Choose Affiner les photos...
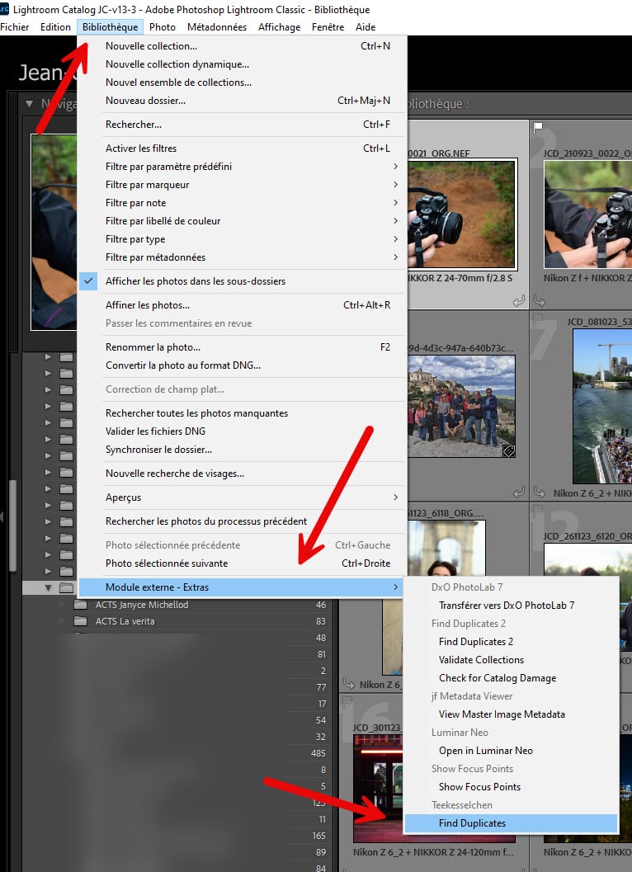Image resolution: width=632 pixels, height=872 pixels. (x=242, y=305)
